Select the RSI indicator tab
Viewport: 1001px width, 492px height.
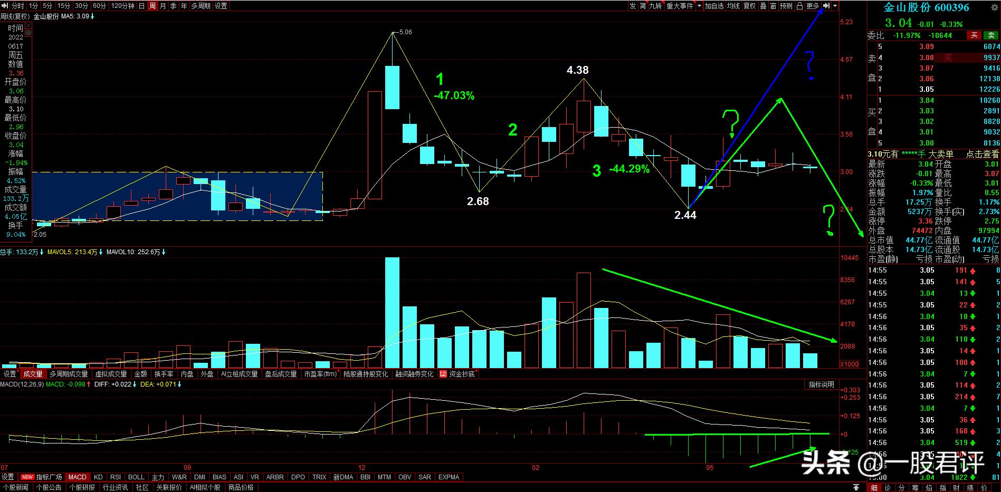(116, 477)
